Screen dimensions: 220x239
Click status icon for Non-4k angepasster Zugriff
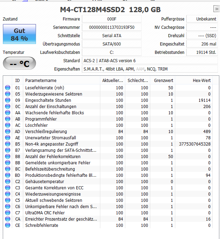coord(8,144)
